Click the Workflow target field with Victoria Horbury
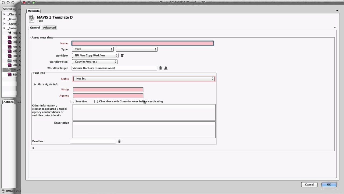Screen dimensions: 344x194 click(114, 68)
